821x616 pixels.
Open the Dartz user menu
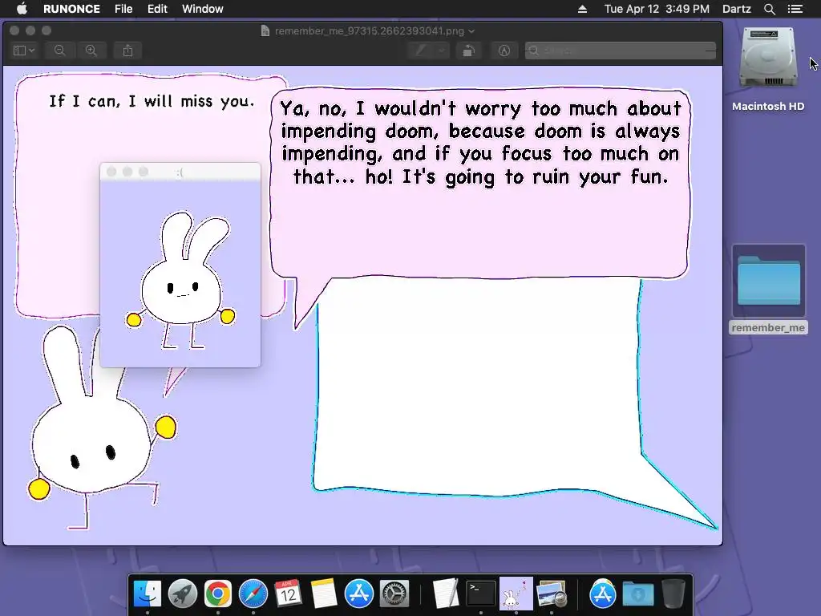click(x=737, y=9)
